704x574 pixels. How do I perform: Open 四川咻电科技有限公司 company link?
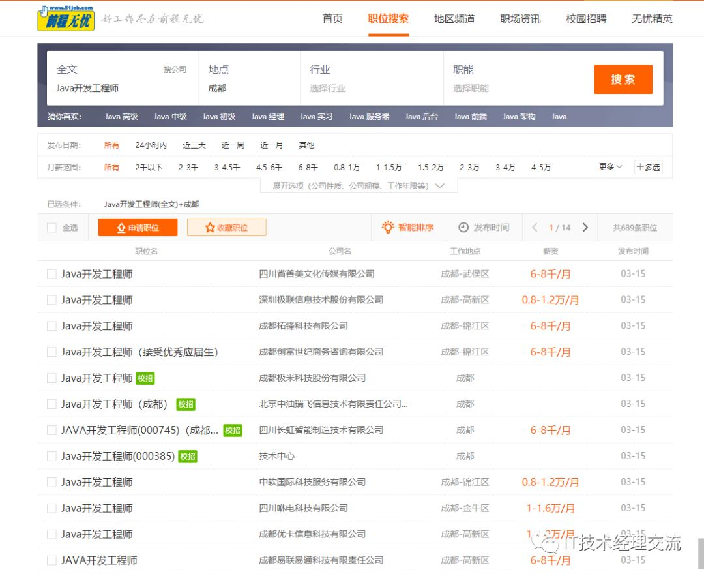(304, 508)
